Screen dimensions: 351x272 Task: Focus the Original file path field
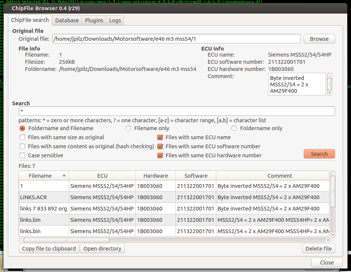coord(176,39)
